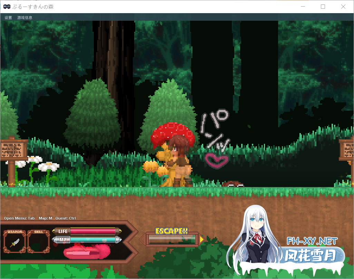This screenshot has height=279, width=354.
Task: Click the yellow arrow beside the ESCAPE gauge
Action: coord(201,239)
